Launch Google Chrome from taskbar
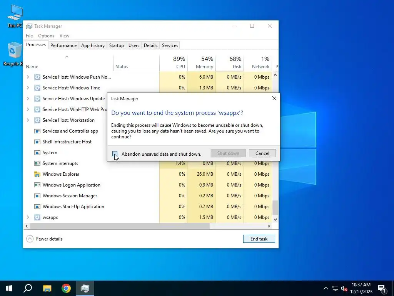The height and width of the screenshot is (296, 394). click(x=66, y=288)
